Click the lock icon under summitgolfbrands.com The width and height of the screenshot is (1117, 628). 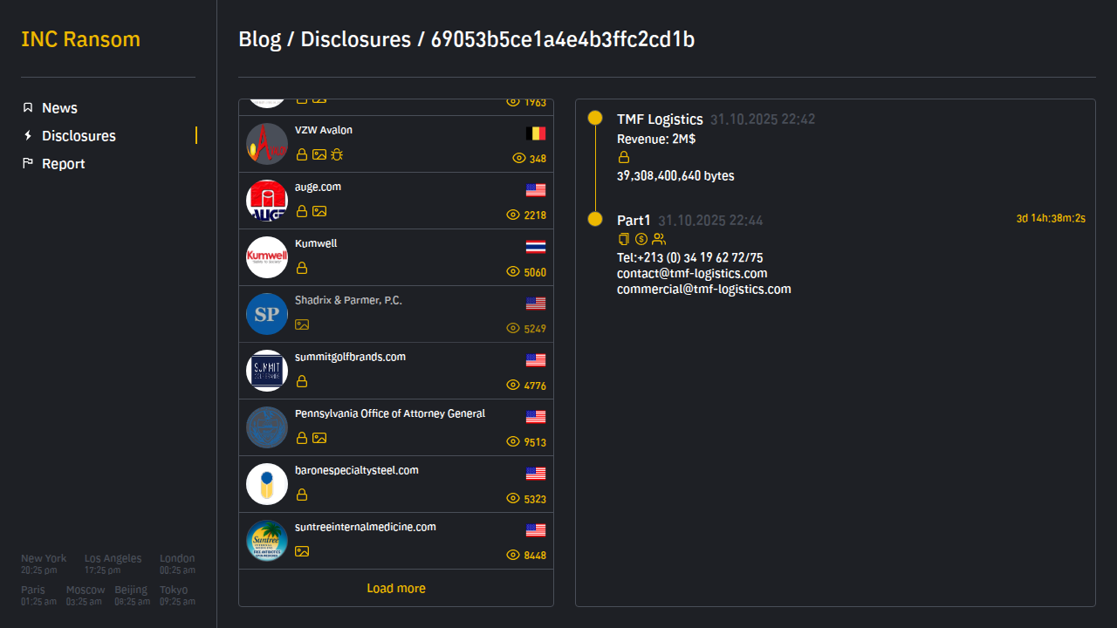pos(302,381)
